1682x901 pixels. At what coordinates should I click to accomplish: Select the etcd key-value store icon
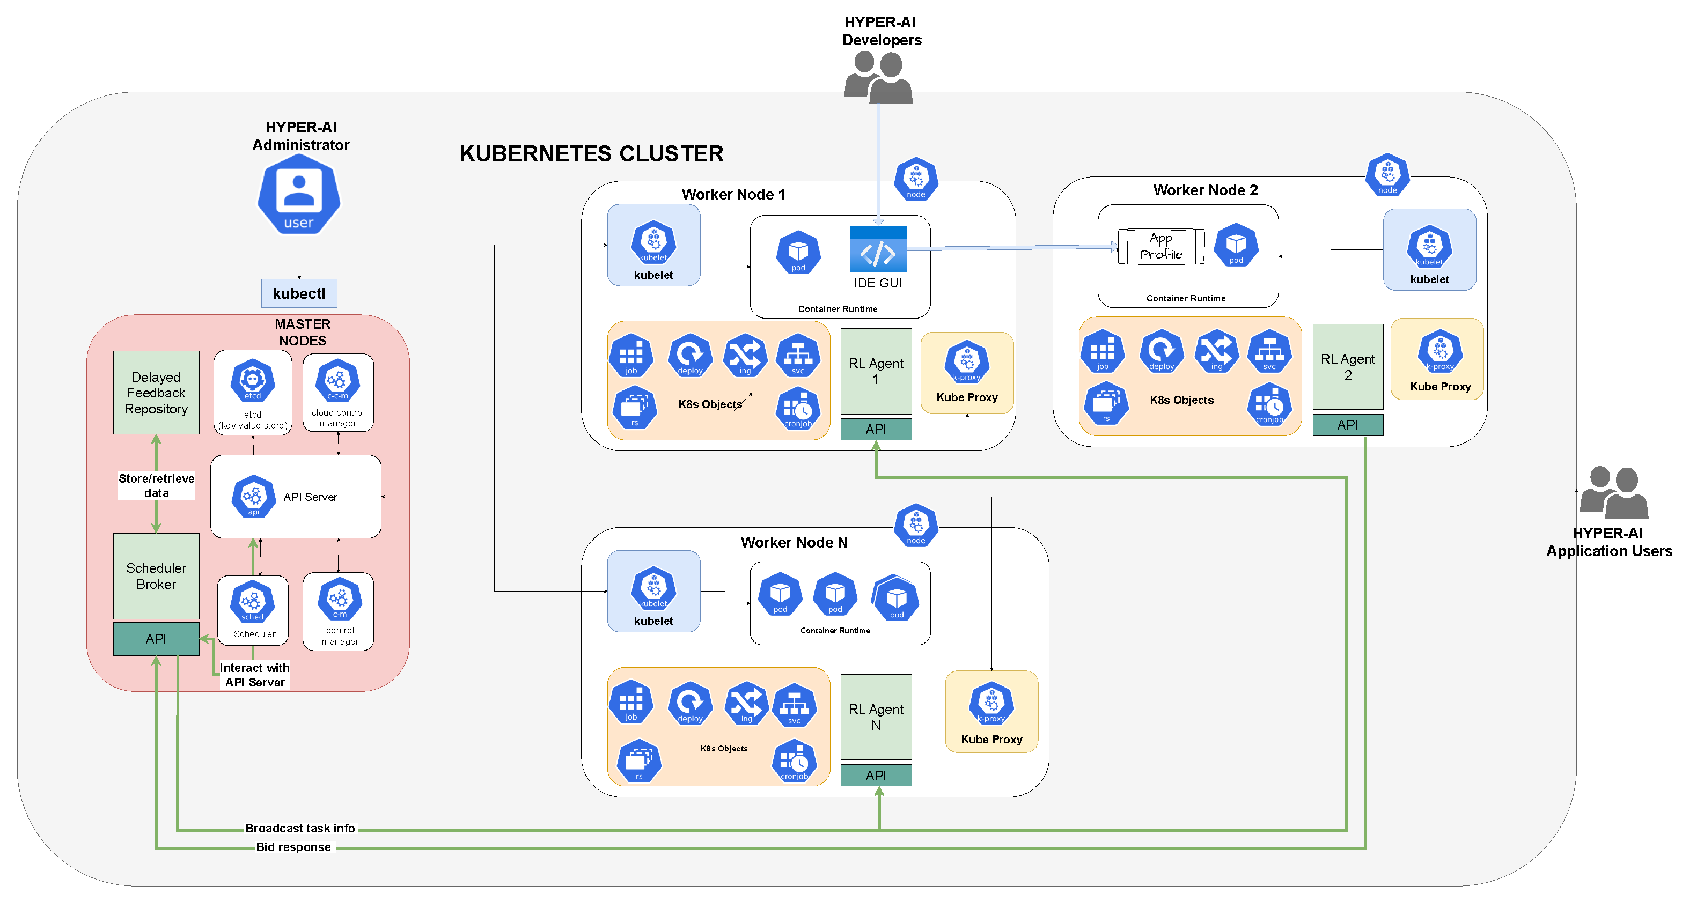pyautogui.click(x=253, y=379)
